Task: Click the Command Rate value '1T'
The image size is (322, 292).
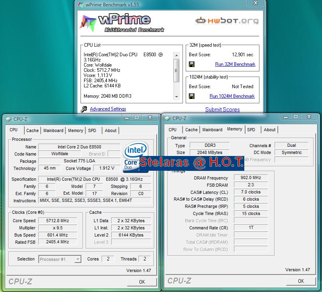Action: (251, 227)
